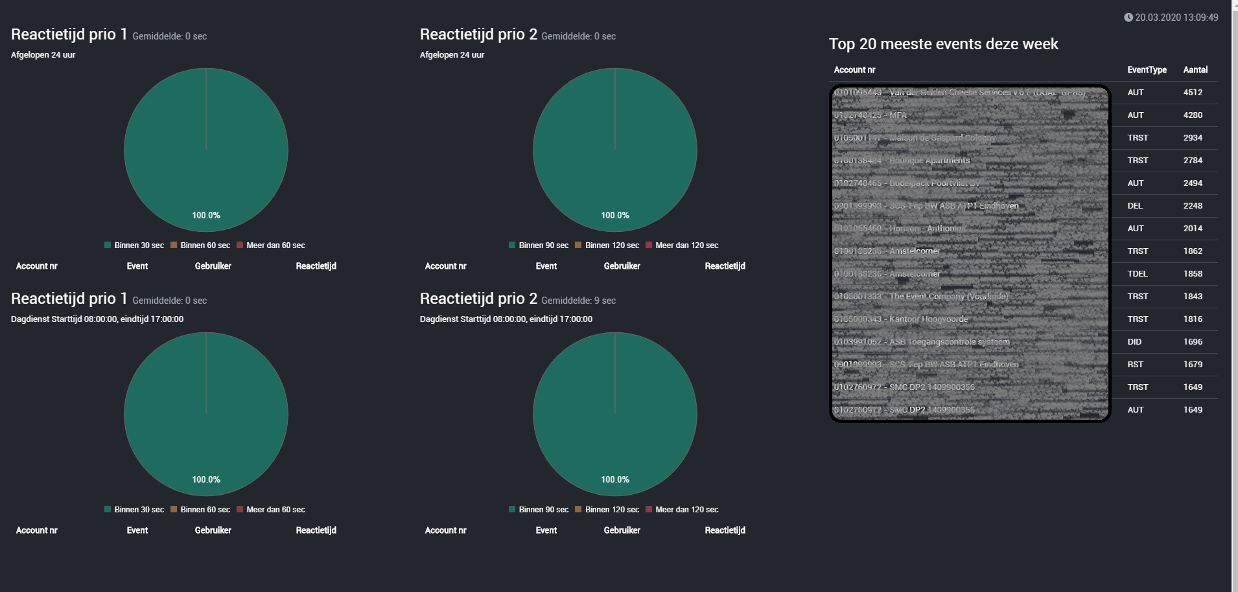The image size is (1238, 592).
Task: Click the vertical scrollbar at right edge
Action: click(x=1234, y=291)
